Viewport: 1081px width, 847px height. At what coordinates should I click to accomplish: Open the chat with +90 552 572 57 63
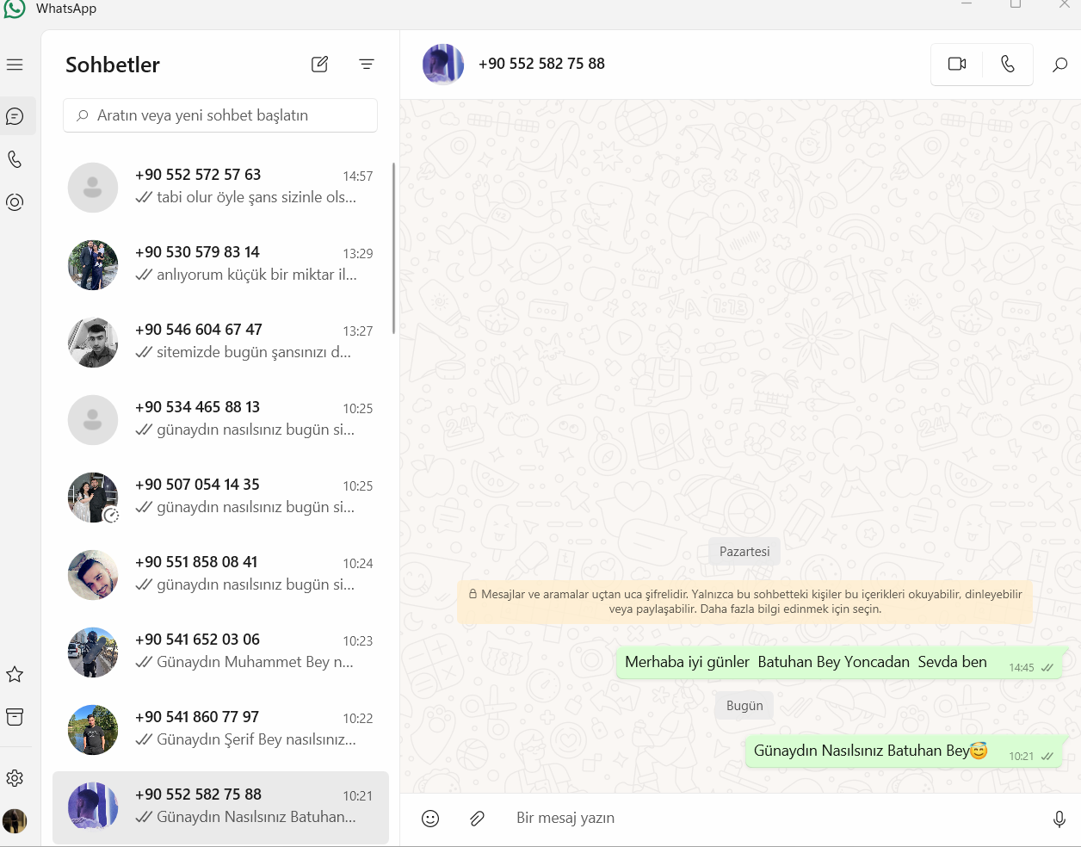tap(220, 188)
